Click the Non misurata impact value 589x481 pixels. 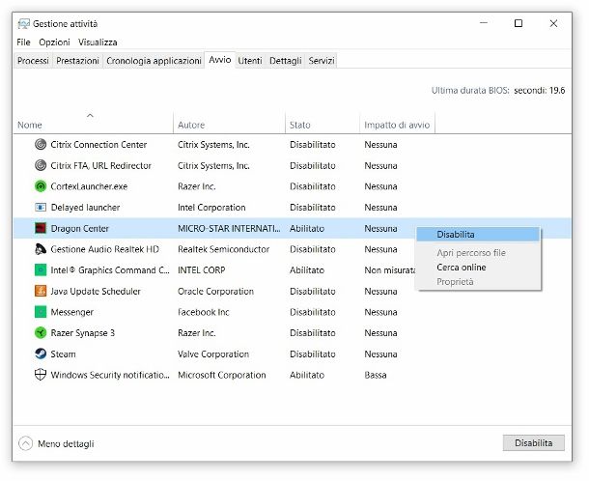tap(389, 270)
